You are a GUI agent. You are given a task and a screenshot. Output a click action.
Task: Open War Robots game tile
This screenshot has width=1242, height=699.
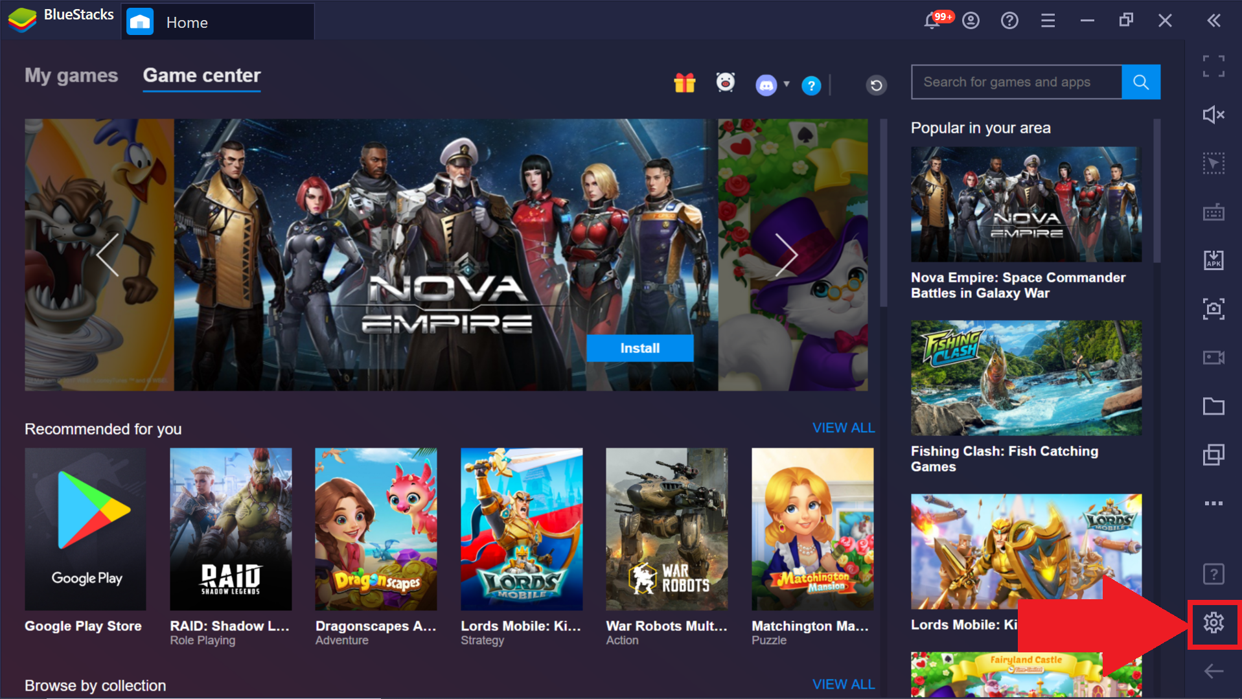(x=667, y=529)
